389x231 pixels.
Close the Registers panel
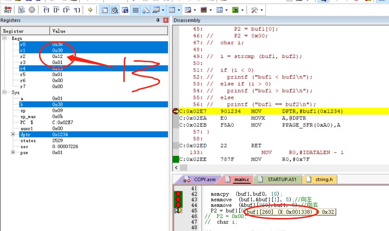166,20
